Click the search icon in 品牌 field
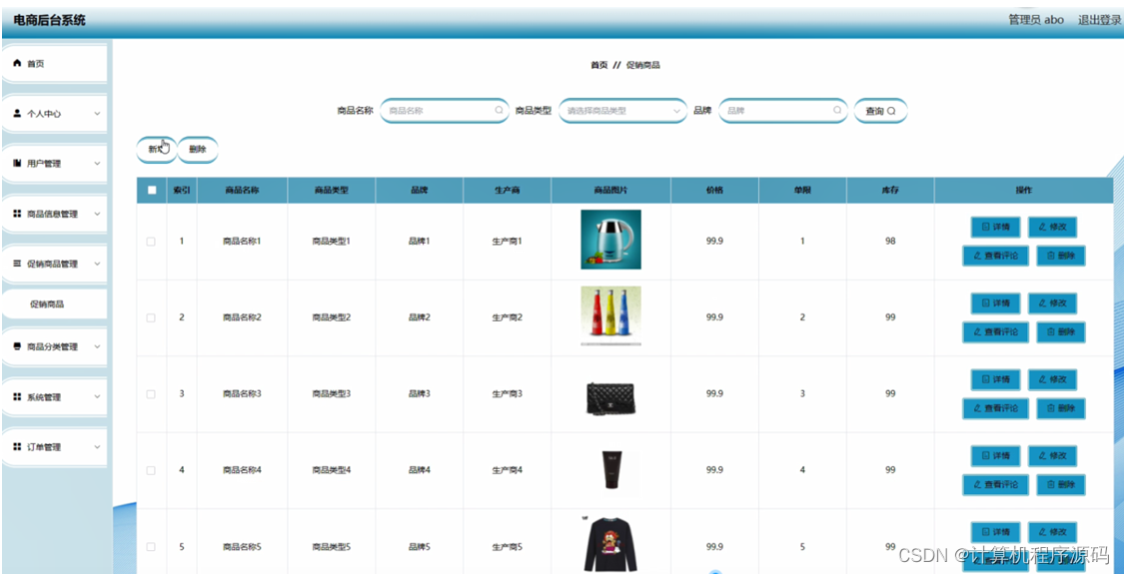This screenshot has width=1124, height=574. [x=836, y=111]
